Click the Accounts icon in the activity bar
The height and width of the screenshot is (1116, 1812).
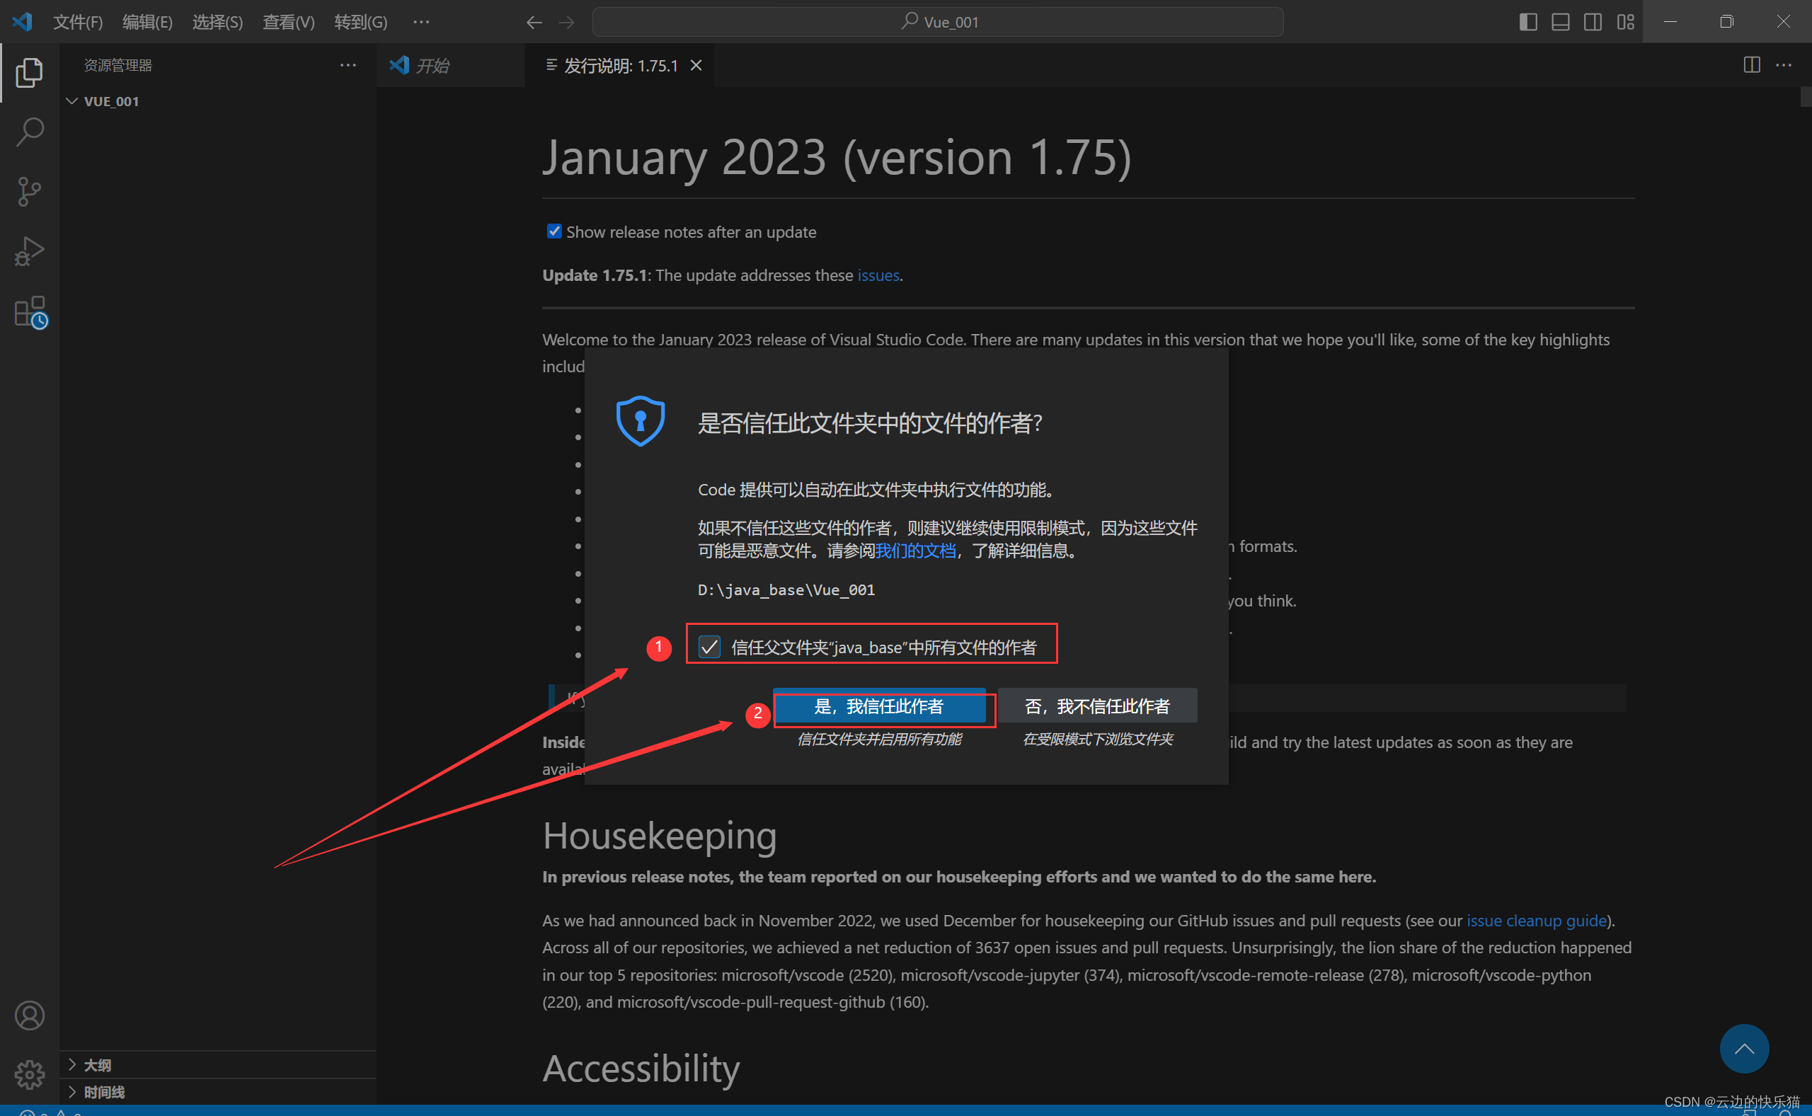tap(30, 1016)
